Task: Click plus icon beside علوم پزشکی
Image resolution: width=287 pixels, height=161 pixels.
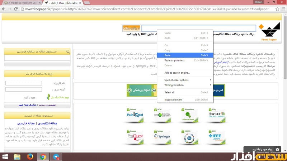Action: coord(130,90)
